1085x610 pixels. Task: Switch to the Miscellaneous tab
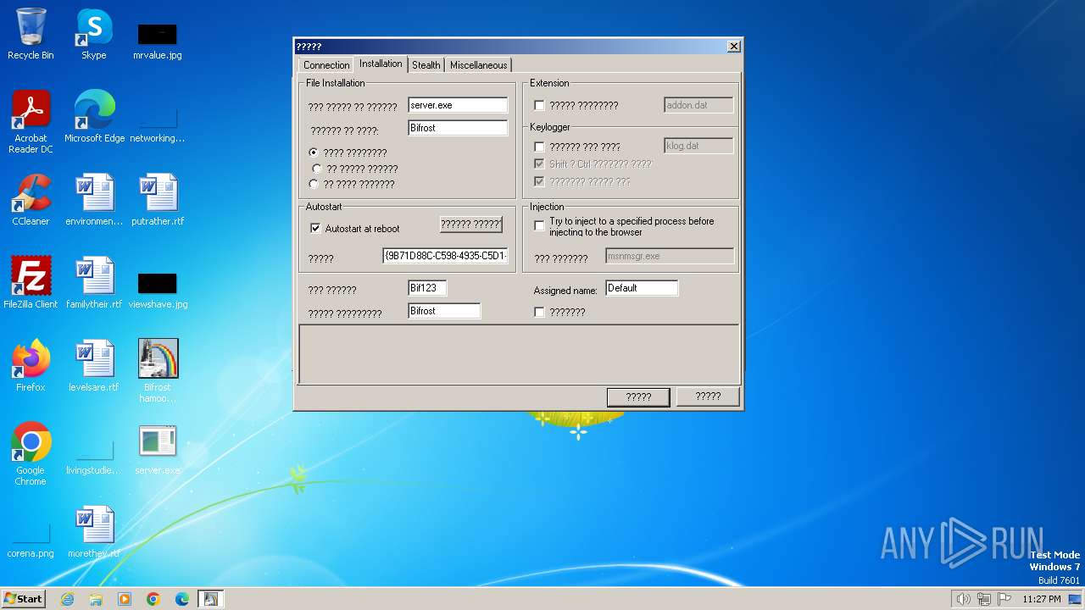click(478, 65)
